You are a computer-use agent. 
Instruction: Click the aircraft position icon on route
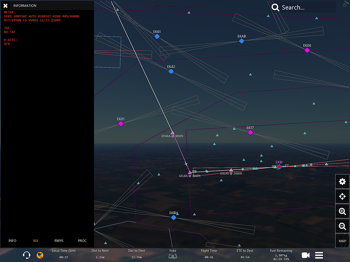coord(186,164)
